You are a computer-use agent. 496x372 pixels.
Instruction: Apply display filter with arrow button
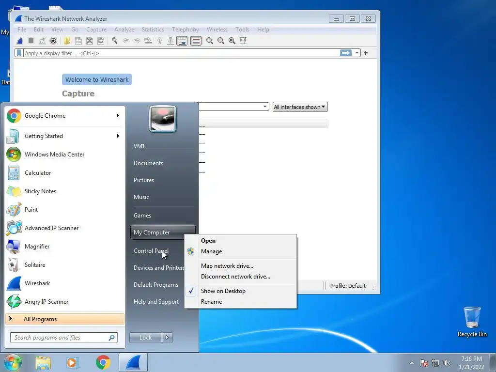tap(346, 53)
